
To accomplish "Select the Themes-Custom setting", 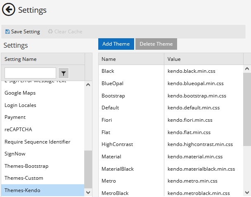I will point(24,178).
